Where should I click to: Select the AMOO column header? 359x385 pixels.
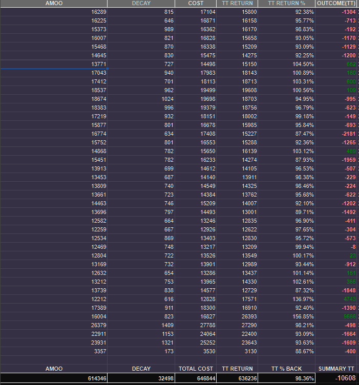54,3
